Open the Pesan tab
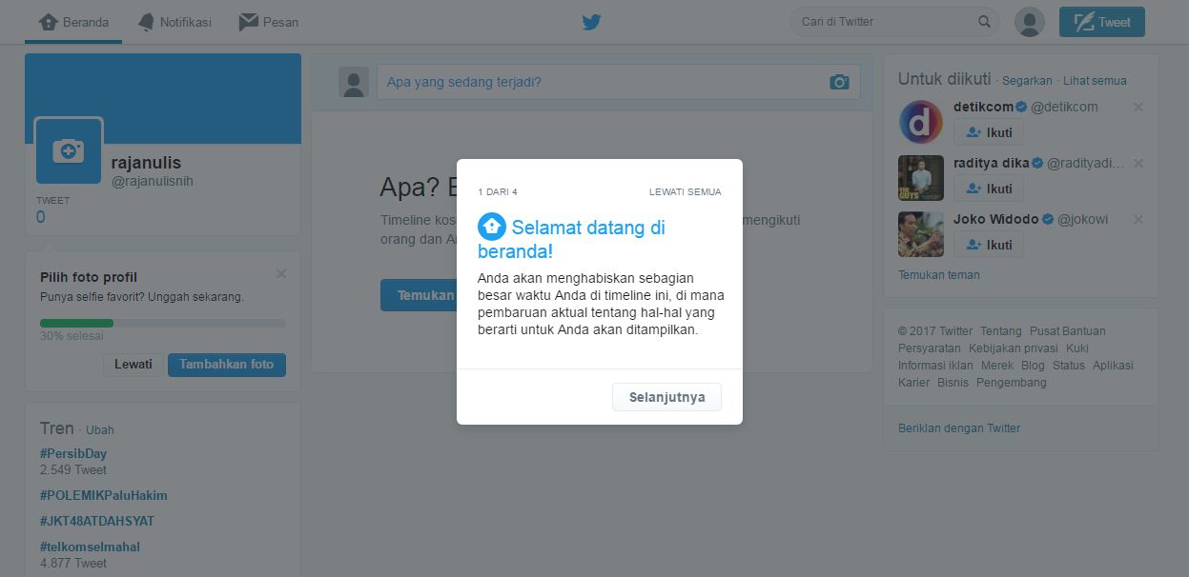This screenshot has height=577, width=1189. click(268, 22)
